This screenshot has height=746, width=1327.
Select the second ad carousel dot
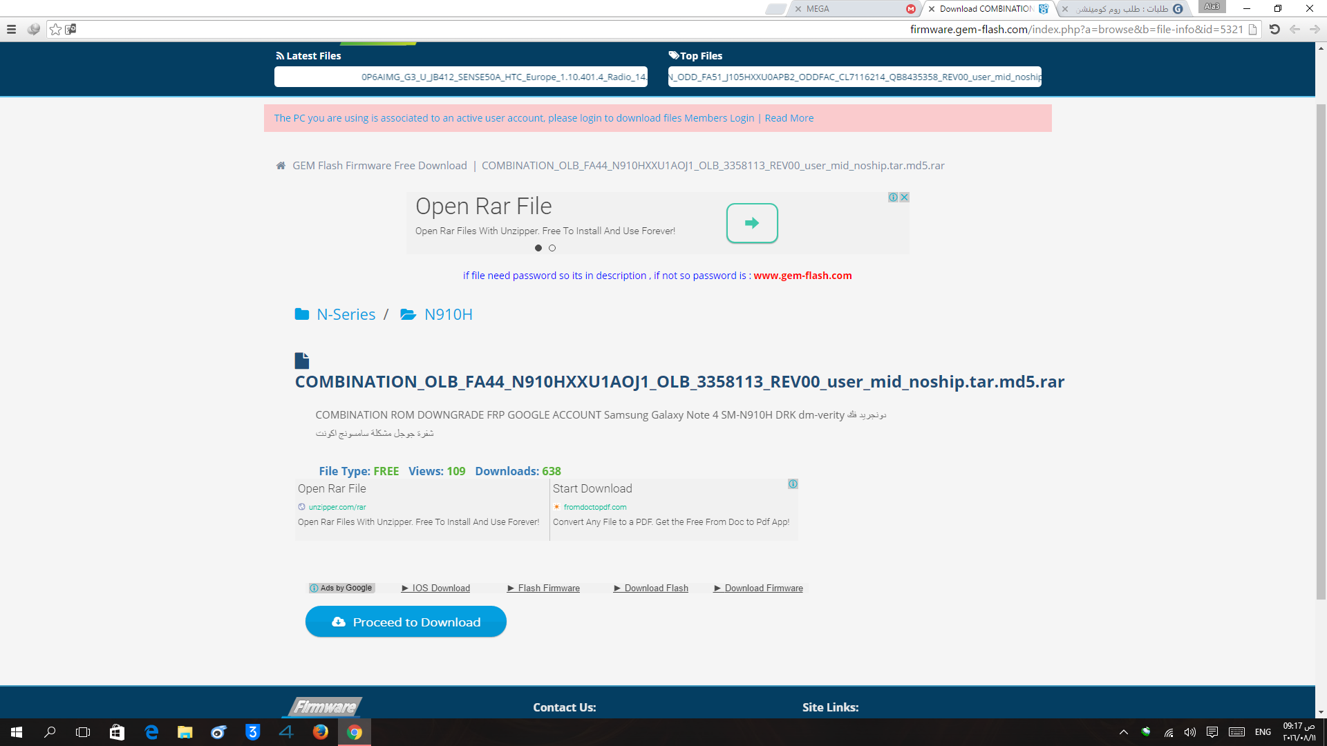pos(552,248)
